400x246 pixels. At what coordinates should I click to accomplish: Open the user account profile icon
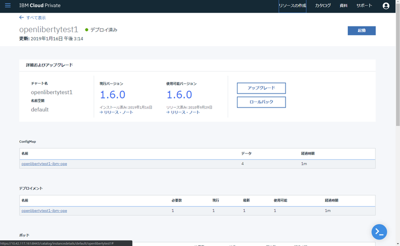tap(385, 5)
